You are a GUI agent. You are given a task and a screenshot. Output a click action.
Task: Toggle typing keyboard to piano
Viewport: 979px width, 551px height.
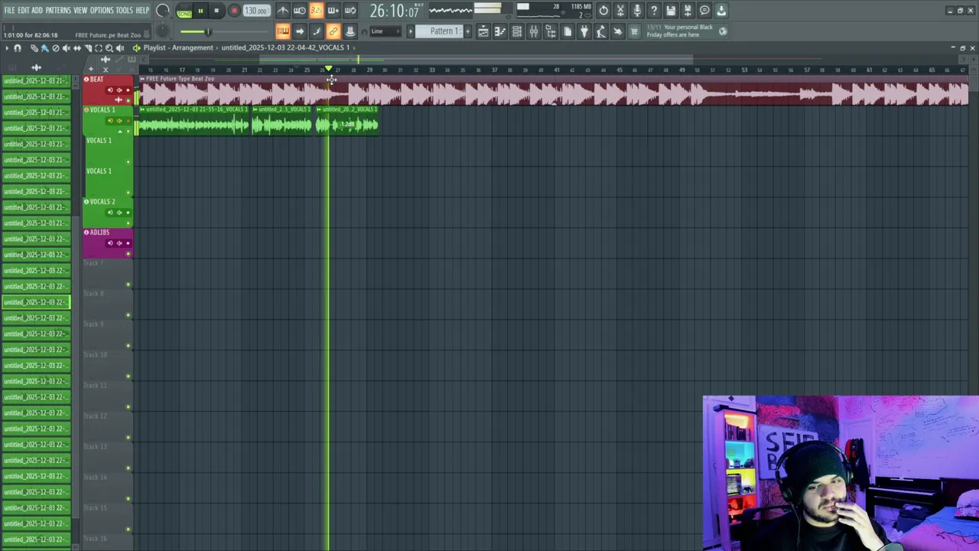(x=283, y=31)
